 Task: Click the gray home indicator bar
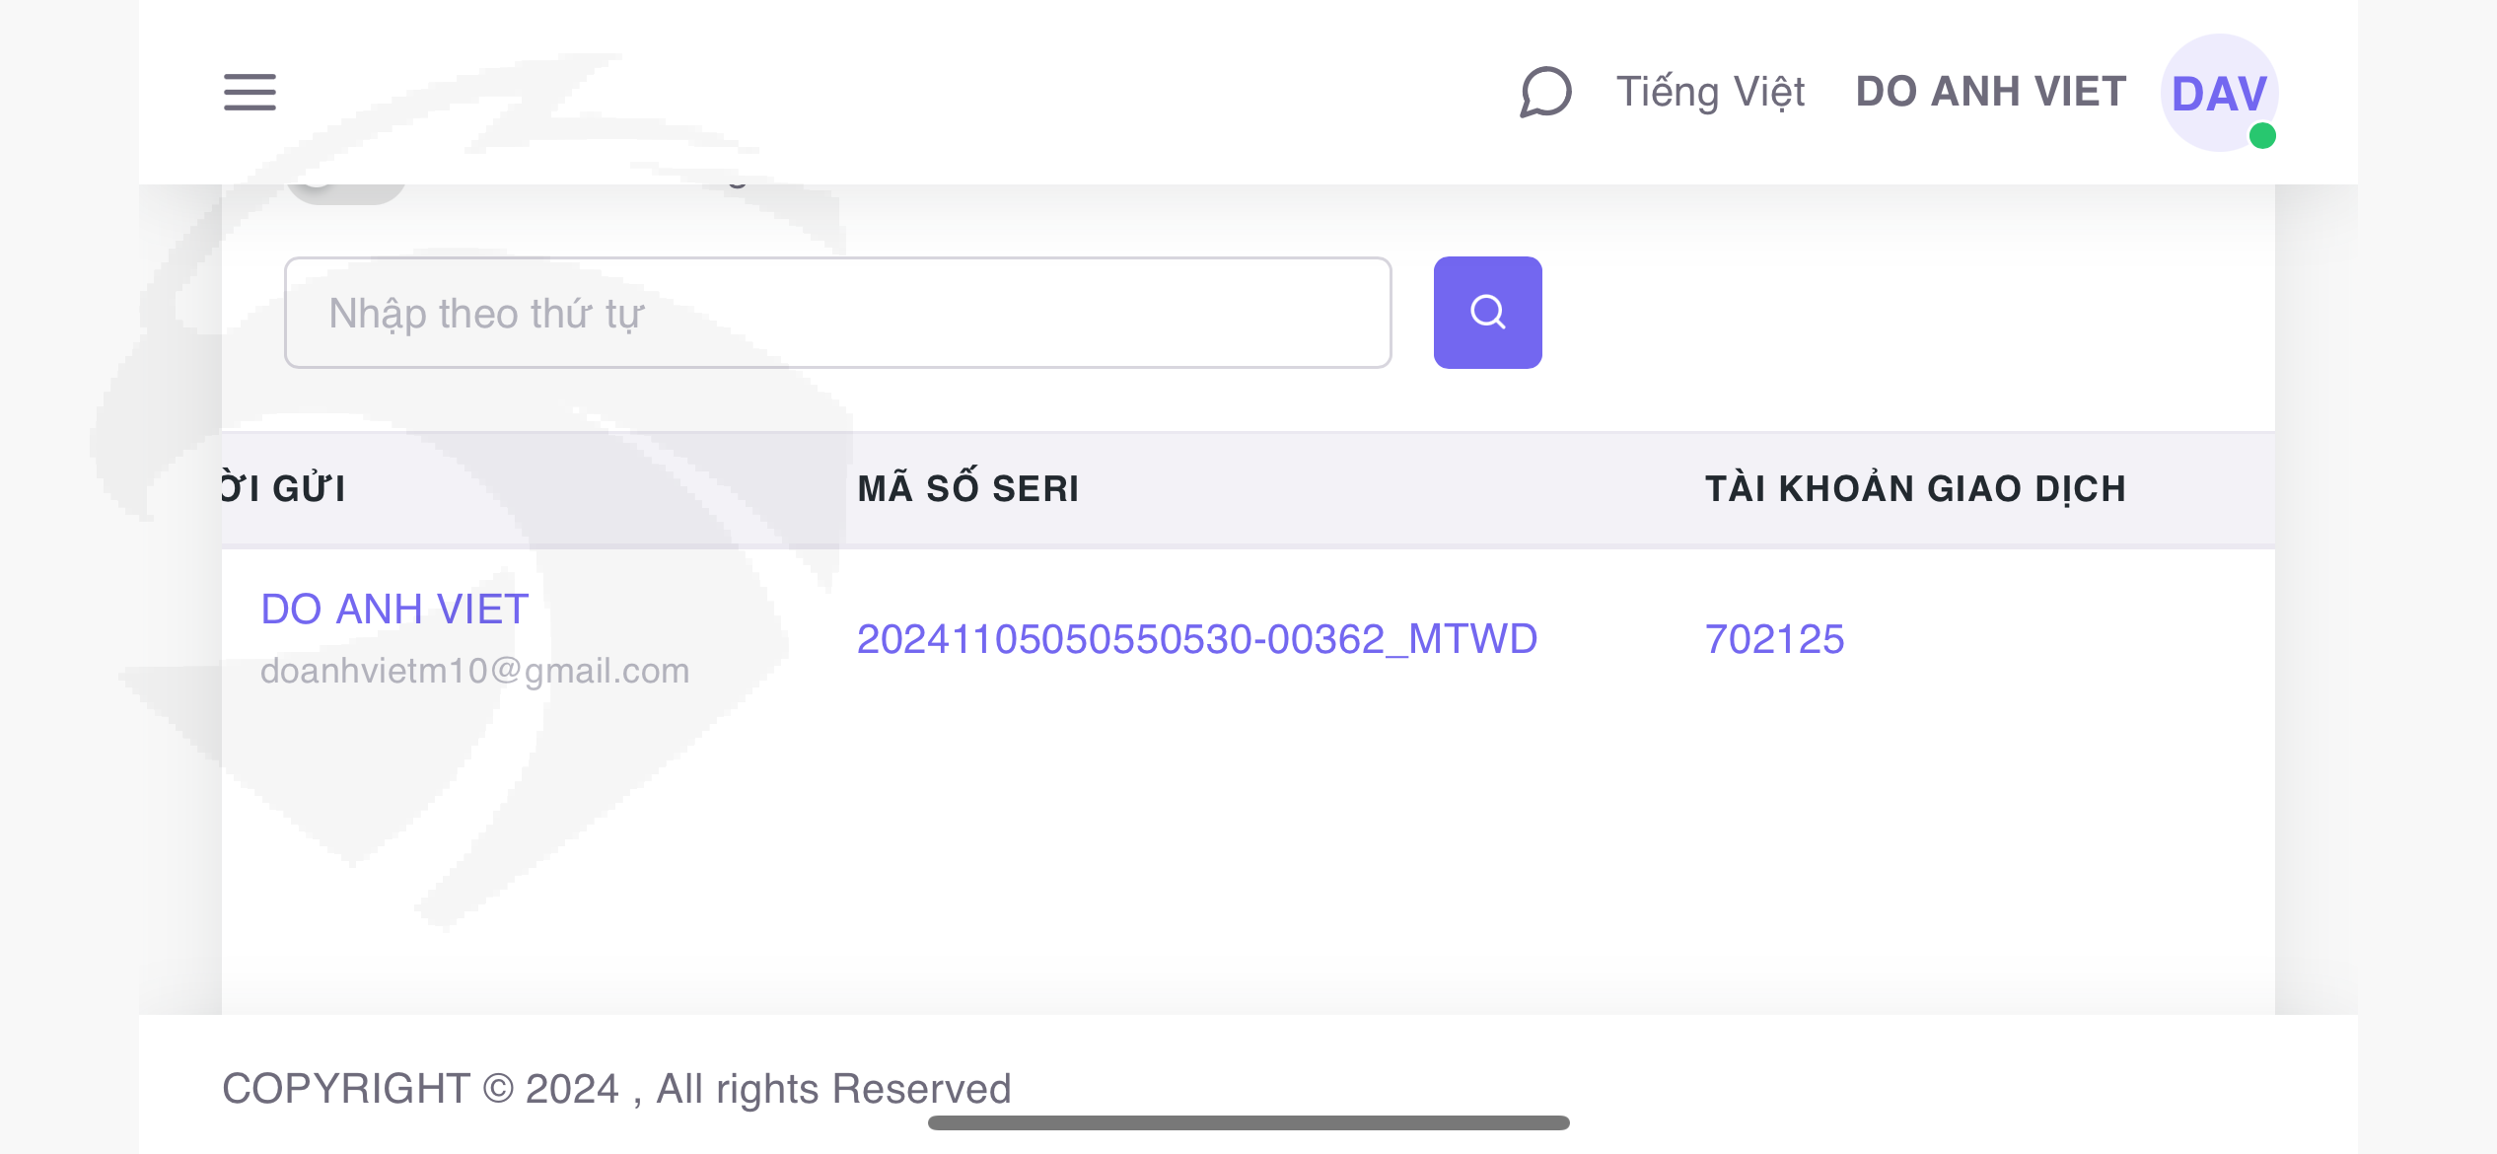click(x=1248, y=1122)
